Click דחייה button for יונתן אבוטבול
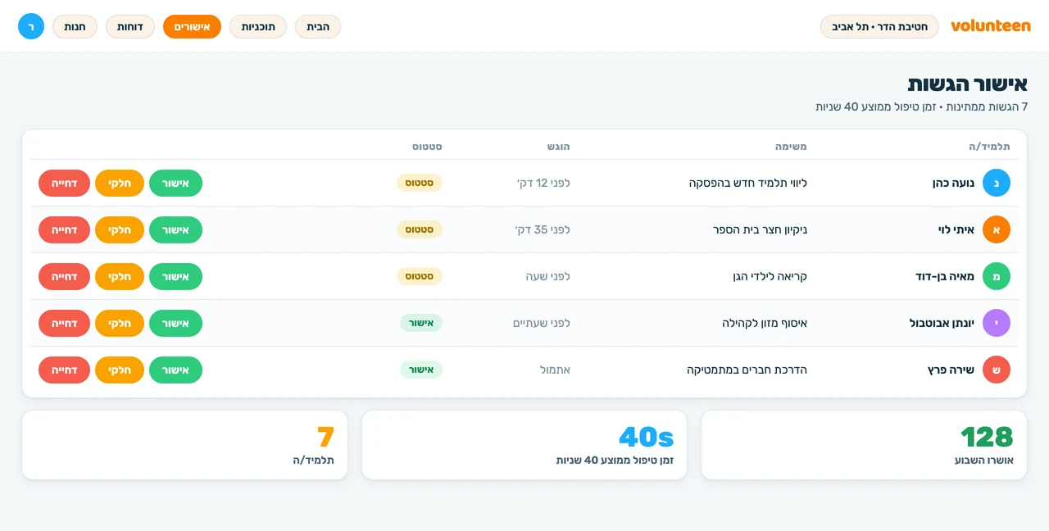 64,323
